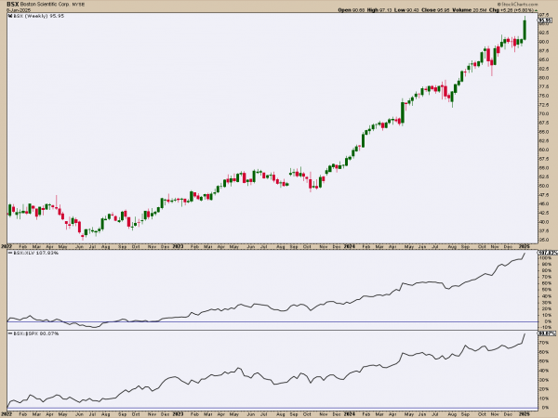This screenshot has height=418, width=558.
Task: Click the 107.93% tag on XLV panel axis
Action: tap(546, 253)
